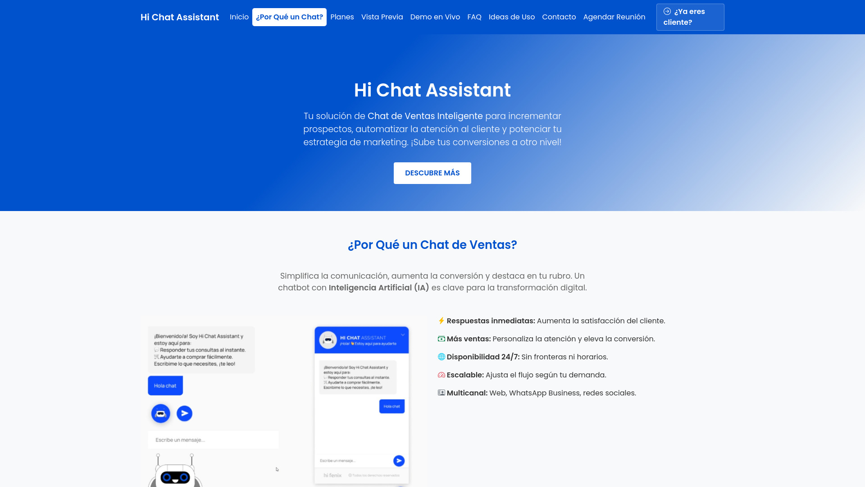
Task: Click the Agendar Reunión dropdown
Action: coord(615,17)
